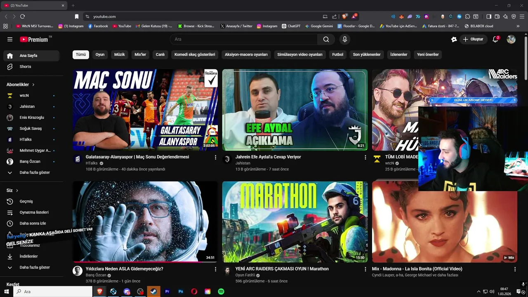This screenshot has height=297, width=528.
Task: Open the HTalks subscription in sidebar
Action: 31,139
